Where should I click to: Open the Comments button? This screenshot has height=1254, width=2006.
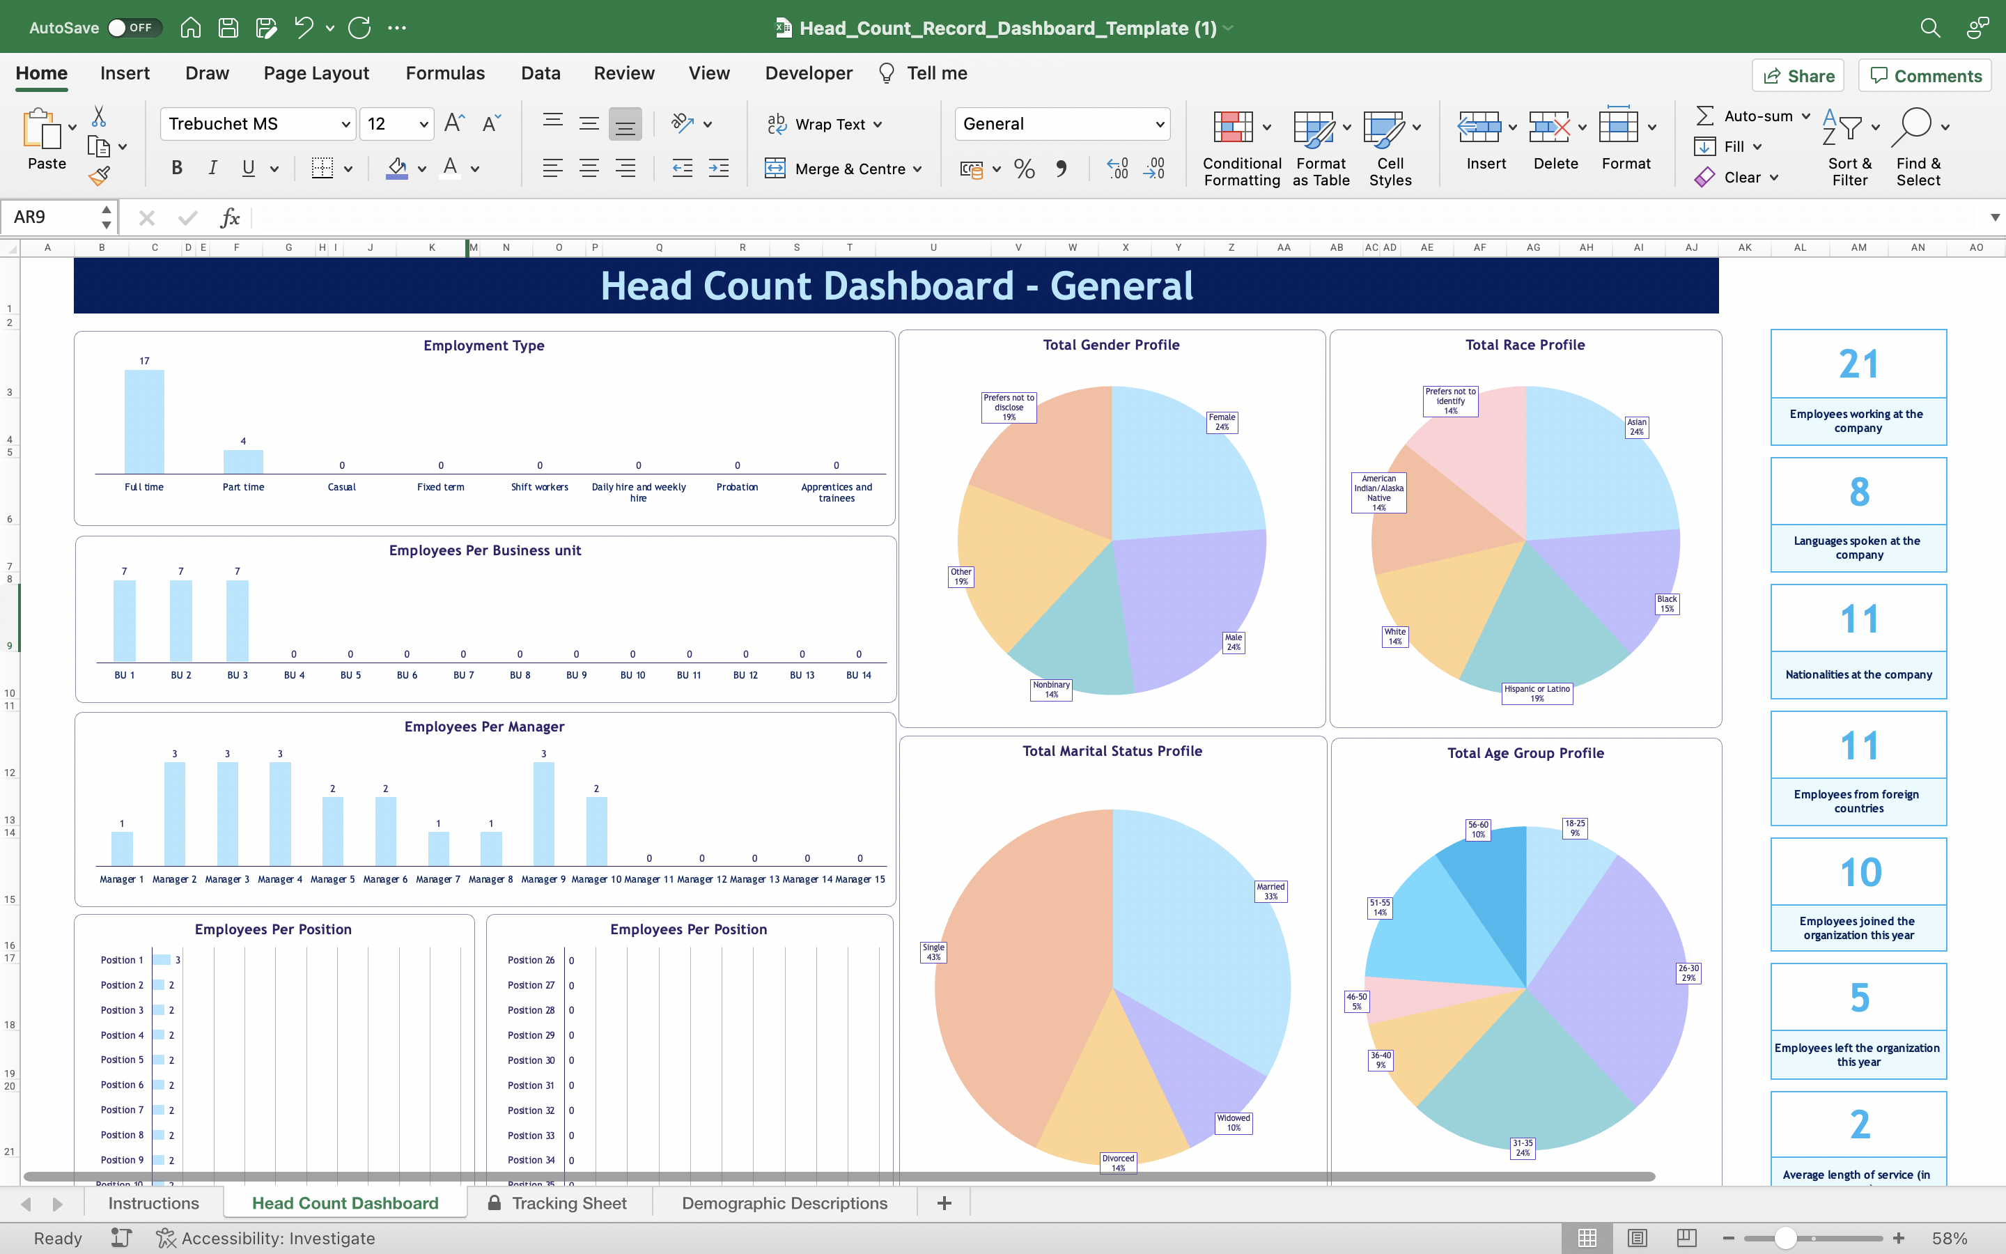click(x=1925, y=75)
